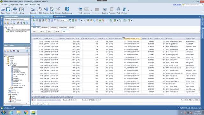Open the Options tool
This screenshot has width=204, height=115.
(x=124, y=11)
